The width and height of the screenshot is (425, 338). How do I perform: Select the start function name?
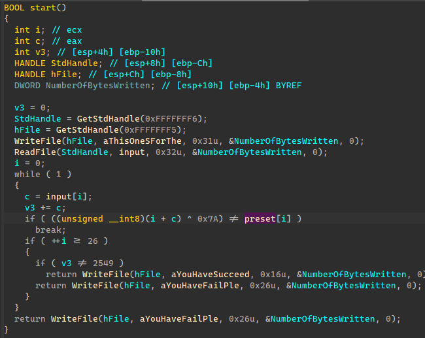42,8
